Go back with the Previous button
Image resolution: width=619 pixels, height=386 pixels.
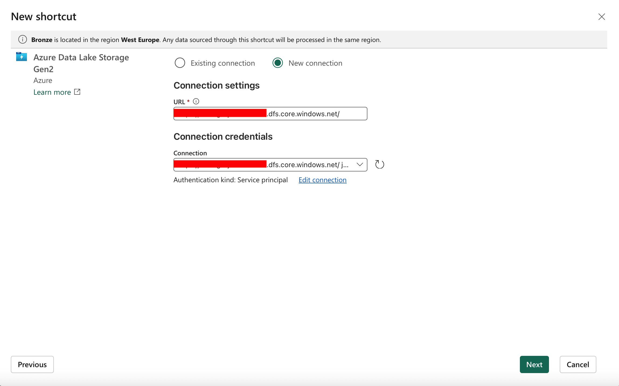click(32, 364)
